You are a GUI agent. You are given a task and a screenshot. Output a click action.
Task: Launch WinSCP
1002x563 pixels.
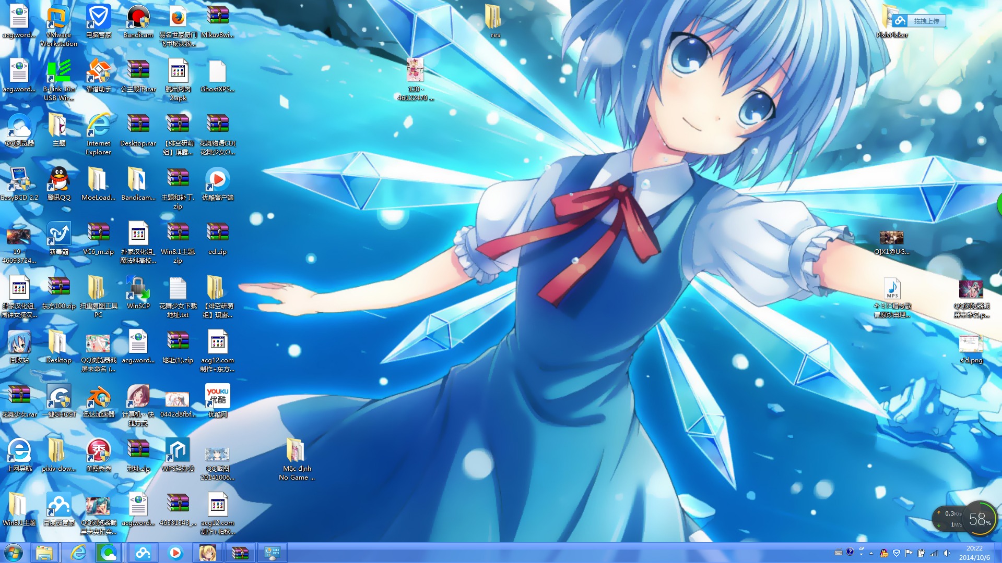point(138,288)
